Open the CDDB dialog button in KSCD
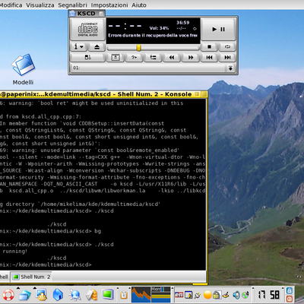The width and height of the screenshot is (304, 304). coord(87,58)
